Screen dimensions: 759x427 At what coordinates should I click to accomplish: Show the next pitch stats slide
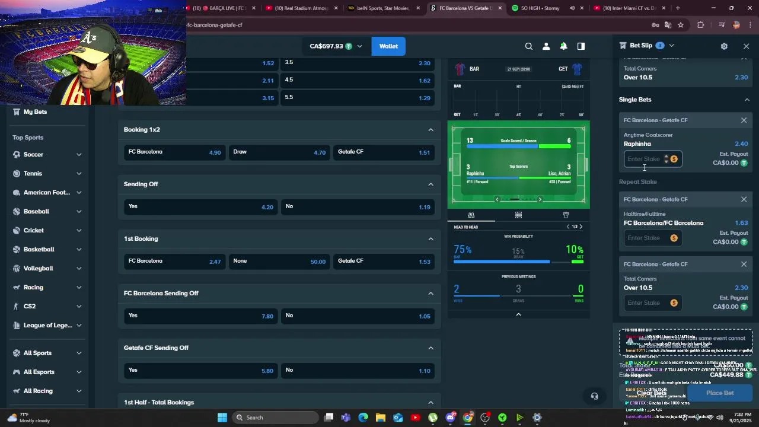540,199
